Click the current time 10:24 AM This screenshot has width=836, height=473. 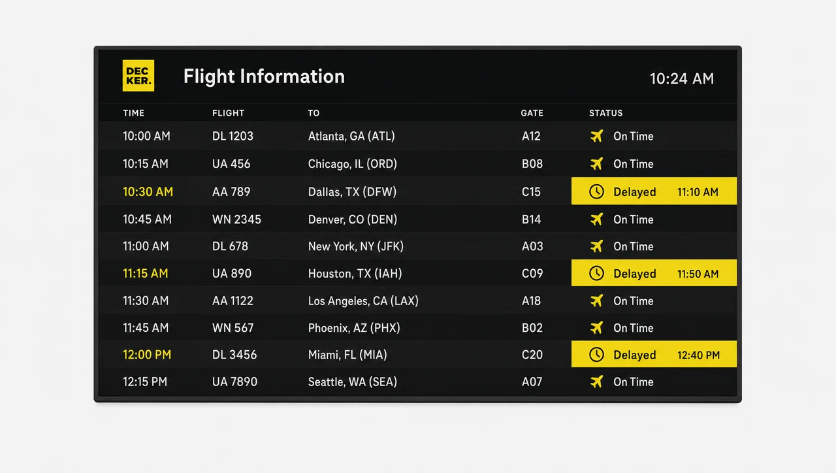point(682,79)
